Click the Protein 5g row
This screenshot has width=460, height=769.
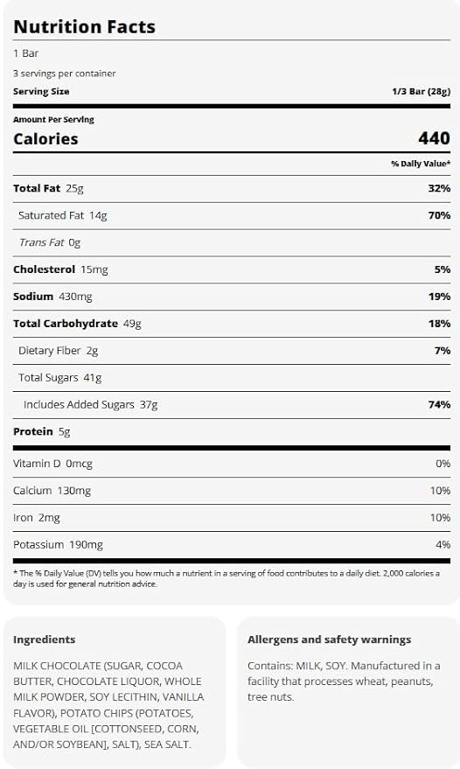232,431
